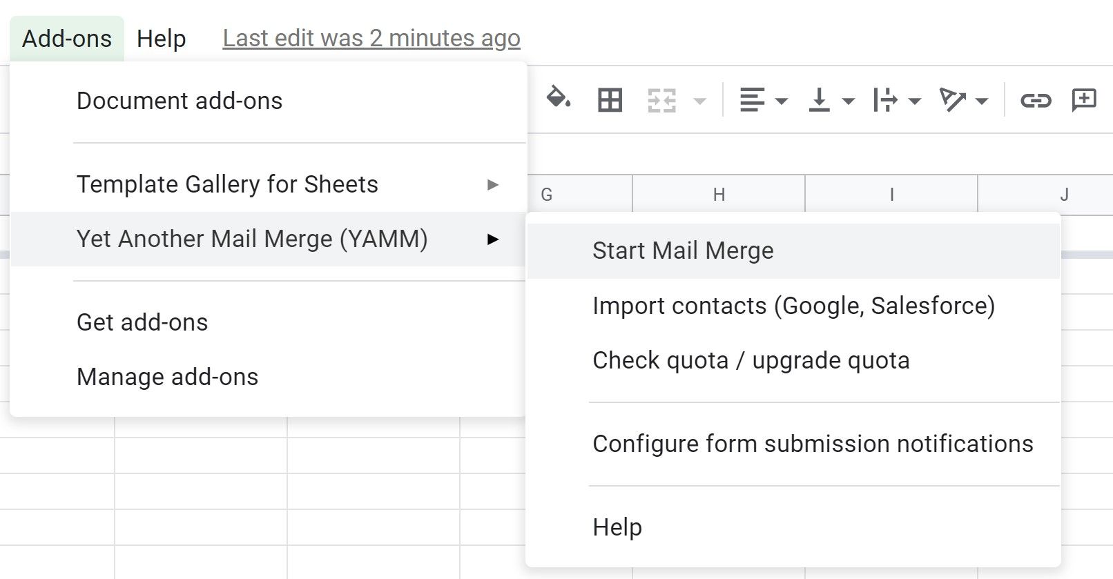Click the text rotation icon
This screenshot has width=1113, height=579.
point(956,100)
